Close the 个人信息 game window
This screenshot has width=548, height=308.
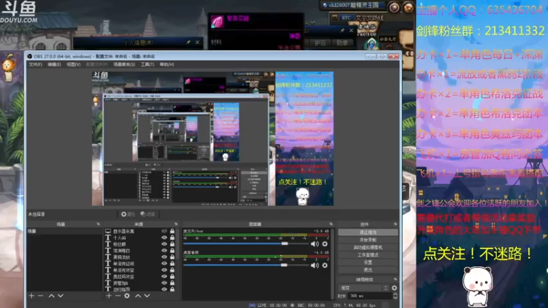(197, 42)
